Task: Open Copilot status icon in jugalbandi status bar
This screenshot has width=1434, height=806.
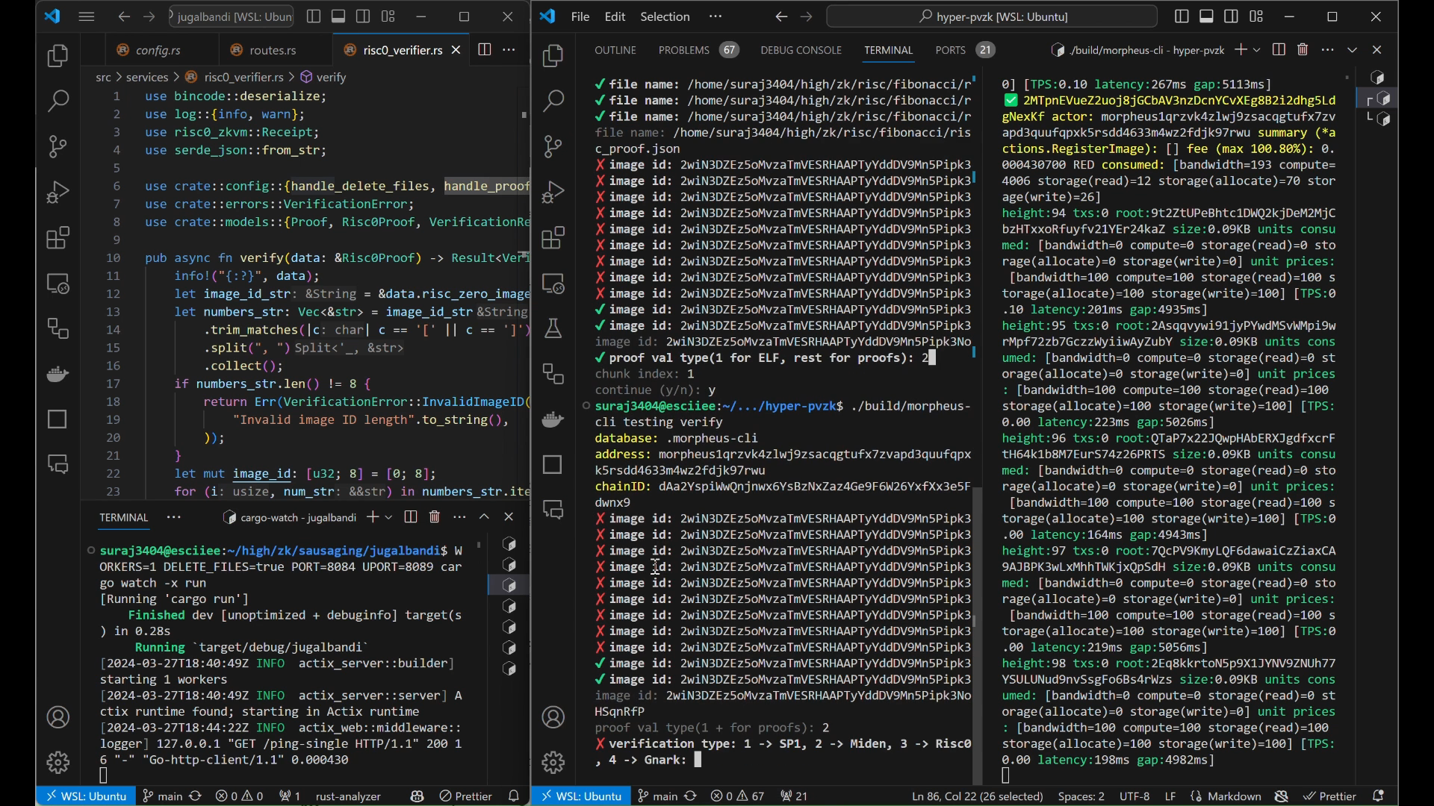Action: pyautogui.click(x=417, y=796)
